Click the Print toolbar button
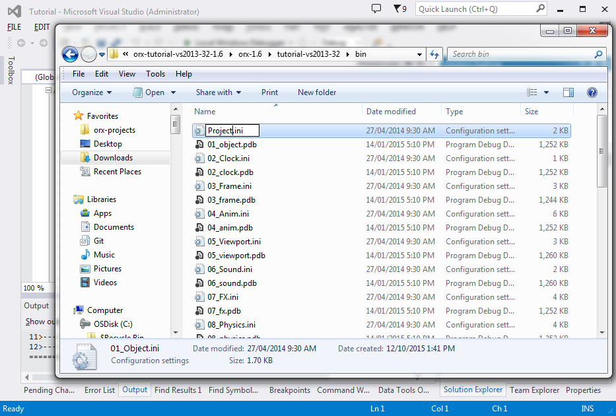 click(269, 92)
